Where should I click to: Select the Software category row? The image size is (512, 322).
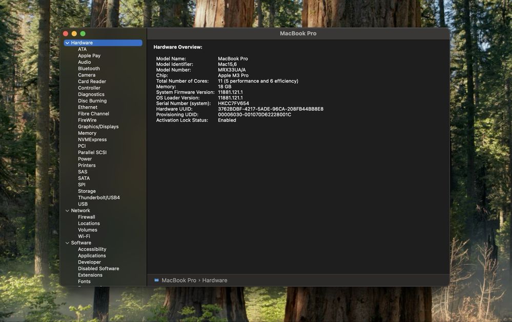pyautogui.click(x=103, y=243)
